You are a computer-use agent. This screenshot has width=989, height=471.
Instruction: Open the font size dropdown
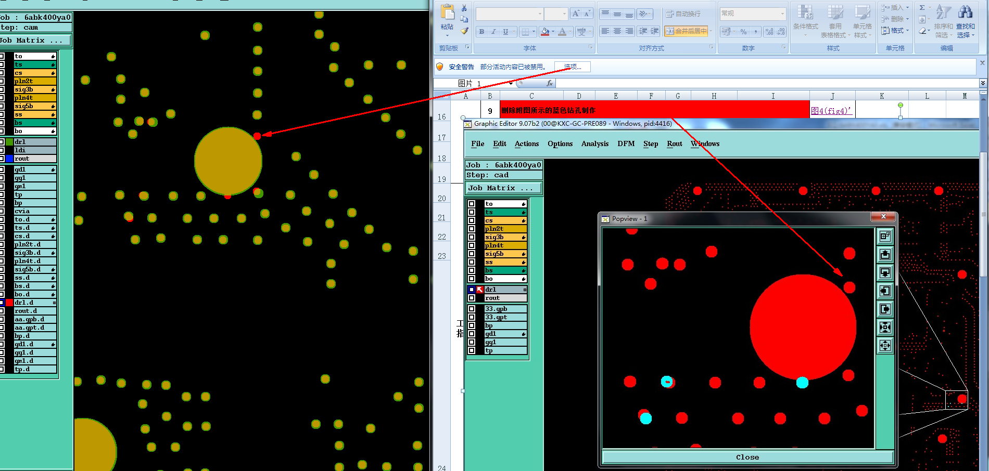(x=564, y=14)
